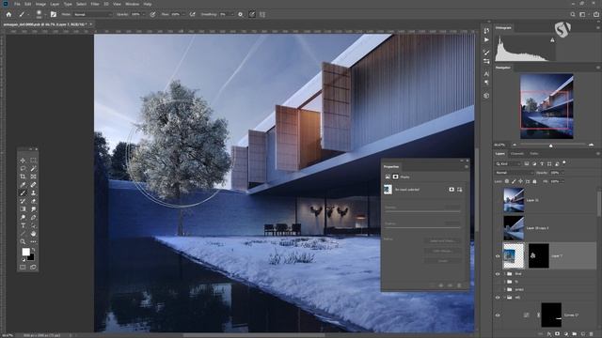Open the Kind filter dropdown in Layers
The image size is (602, 338).
508,164
